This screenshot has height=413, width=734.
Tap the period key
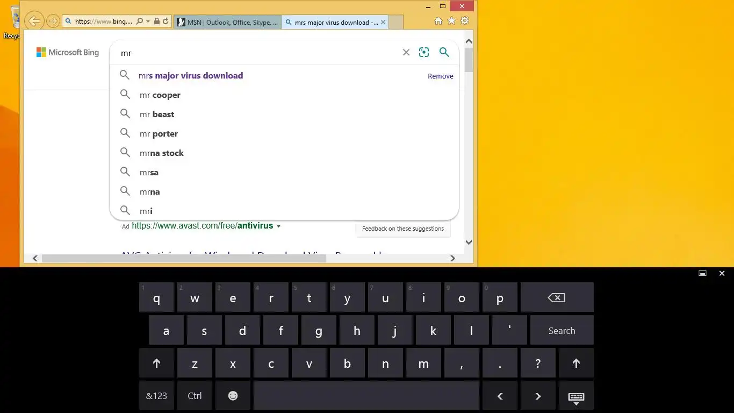click(500, 364)
